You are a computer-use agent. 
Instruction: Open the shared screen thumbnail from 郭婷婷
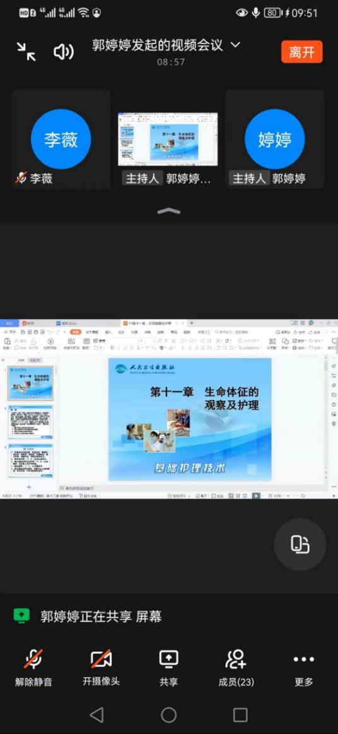tap(168, 139)
